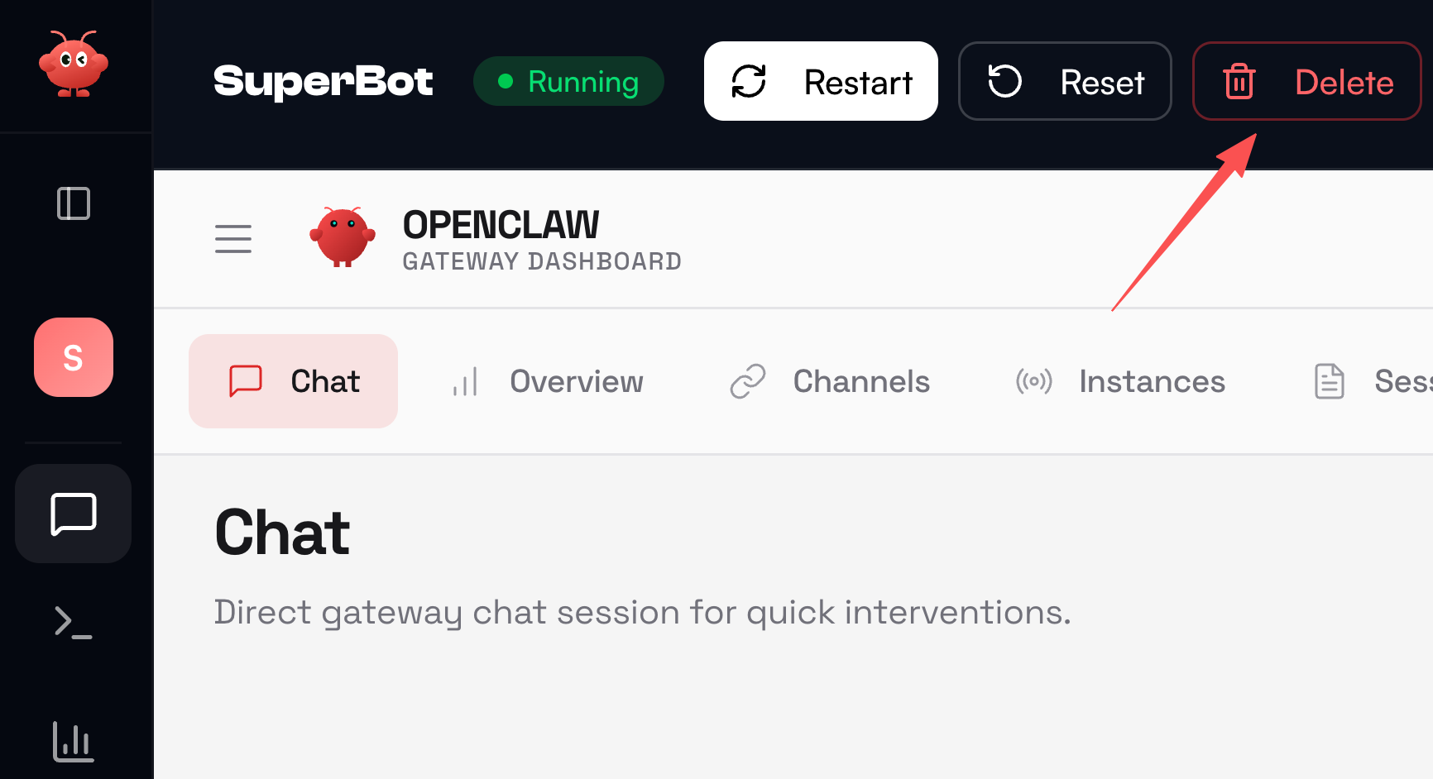Toggle the sidebar panel icon
Screen dimensions: 1433x779
click(x=73, y=203)
